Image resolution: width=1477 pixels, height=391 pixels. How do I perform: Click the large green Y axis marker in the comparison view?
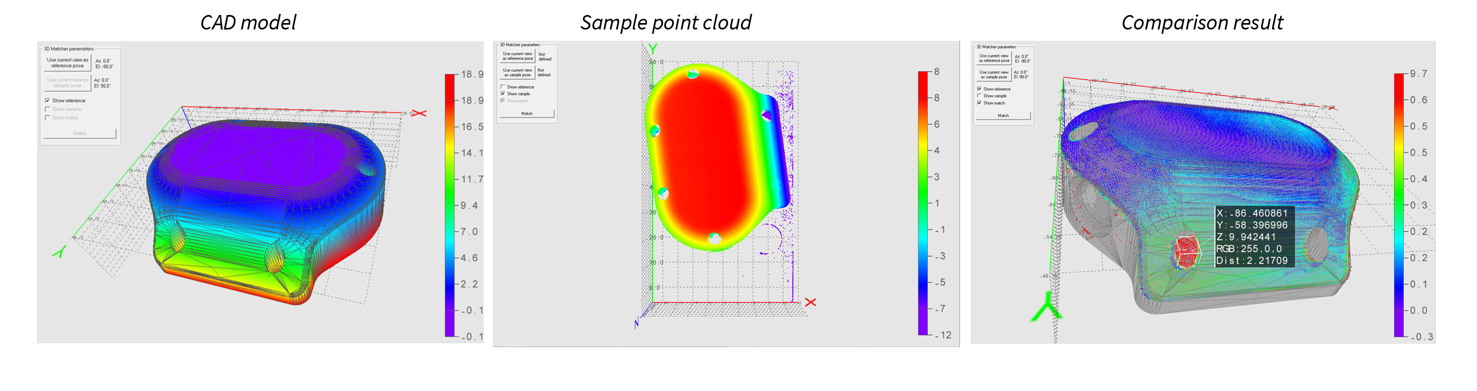click(1047, 307)
